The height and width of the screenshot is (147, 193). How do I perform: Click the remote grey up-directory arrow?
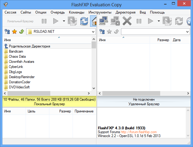117,32
